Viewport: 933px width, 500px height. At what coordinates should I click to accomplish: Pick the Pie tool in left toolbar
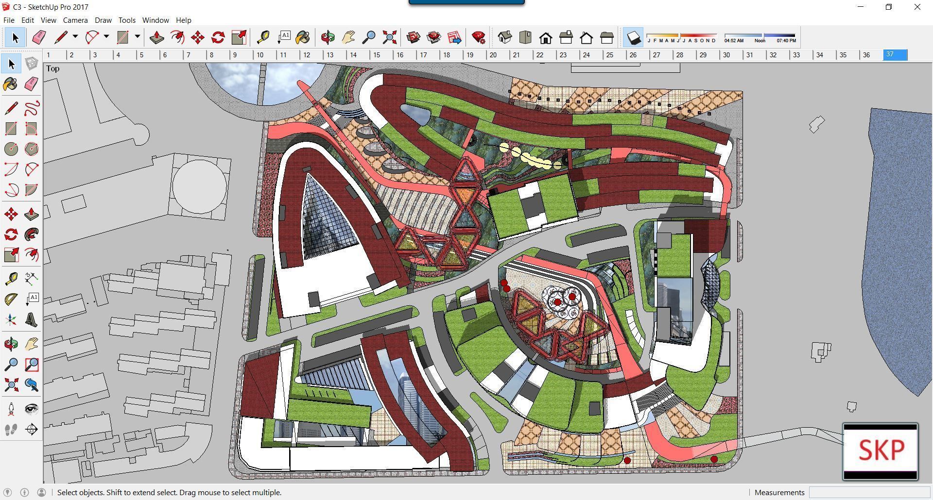pyautogui.click(x=31, y=190)
